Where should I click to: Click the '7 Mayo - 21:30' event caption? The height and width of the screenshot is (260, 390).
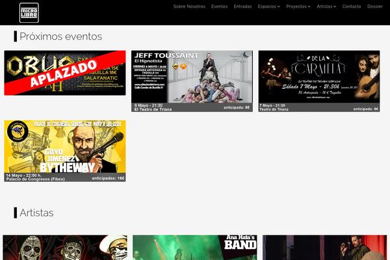click(x=272, y=105)
